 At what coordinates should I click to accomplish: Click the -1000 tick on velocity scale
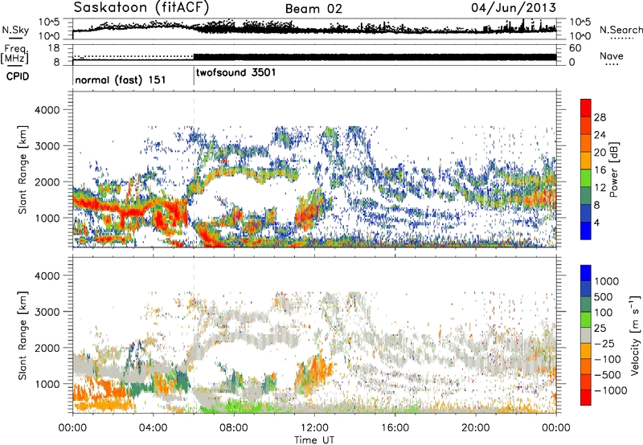611,390
